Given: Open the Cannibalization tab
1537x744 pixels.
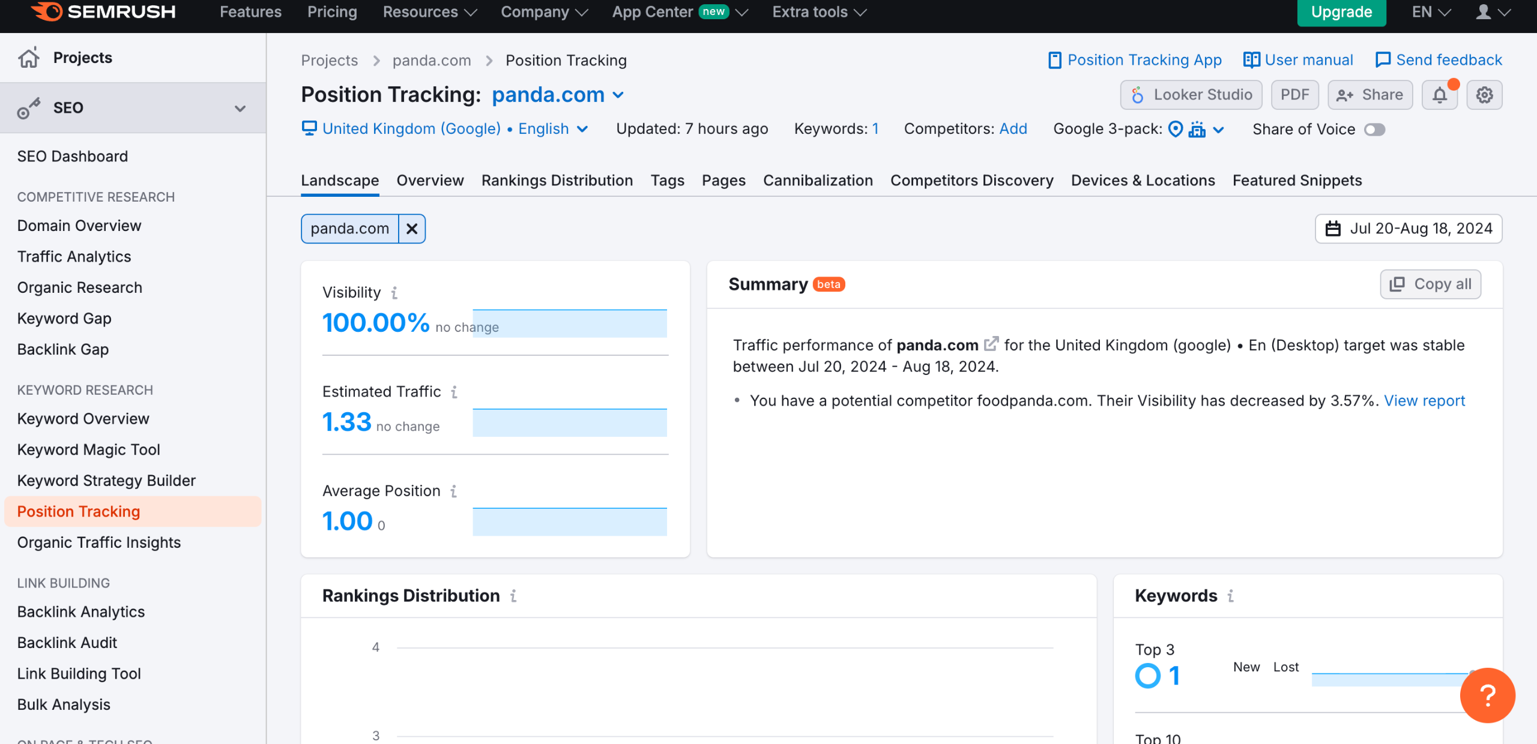Looking at the screenshot, I should pos(818,181).
